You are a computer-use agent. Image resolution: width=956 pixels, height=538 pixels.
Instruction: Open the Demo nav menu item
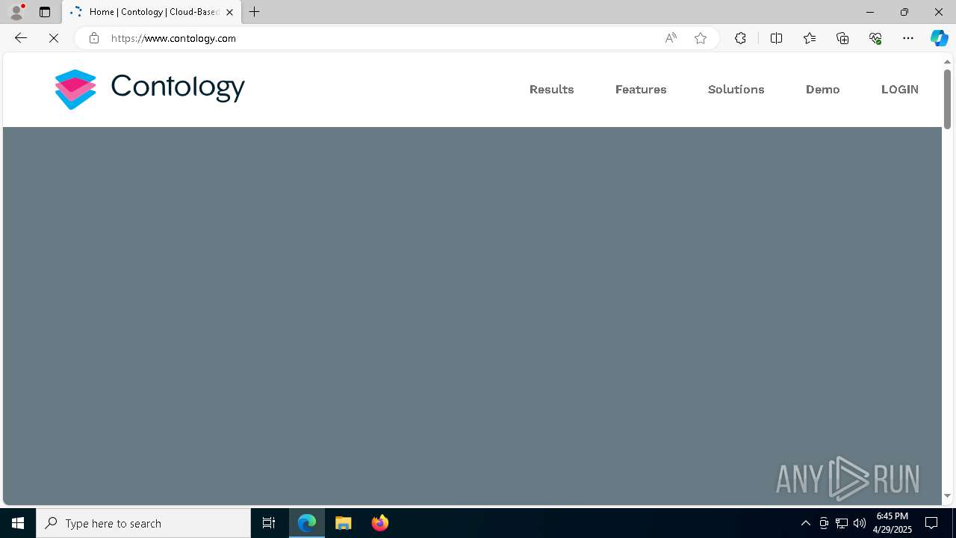(x=822, y=90)
